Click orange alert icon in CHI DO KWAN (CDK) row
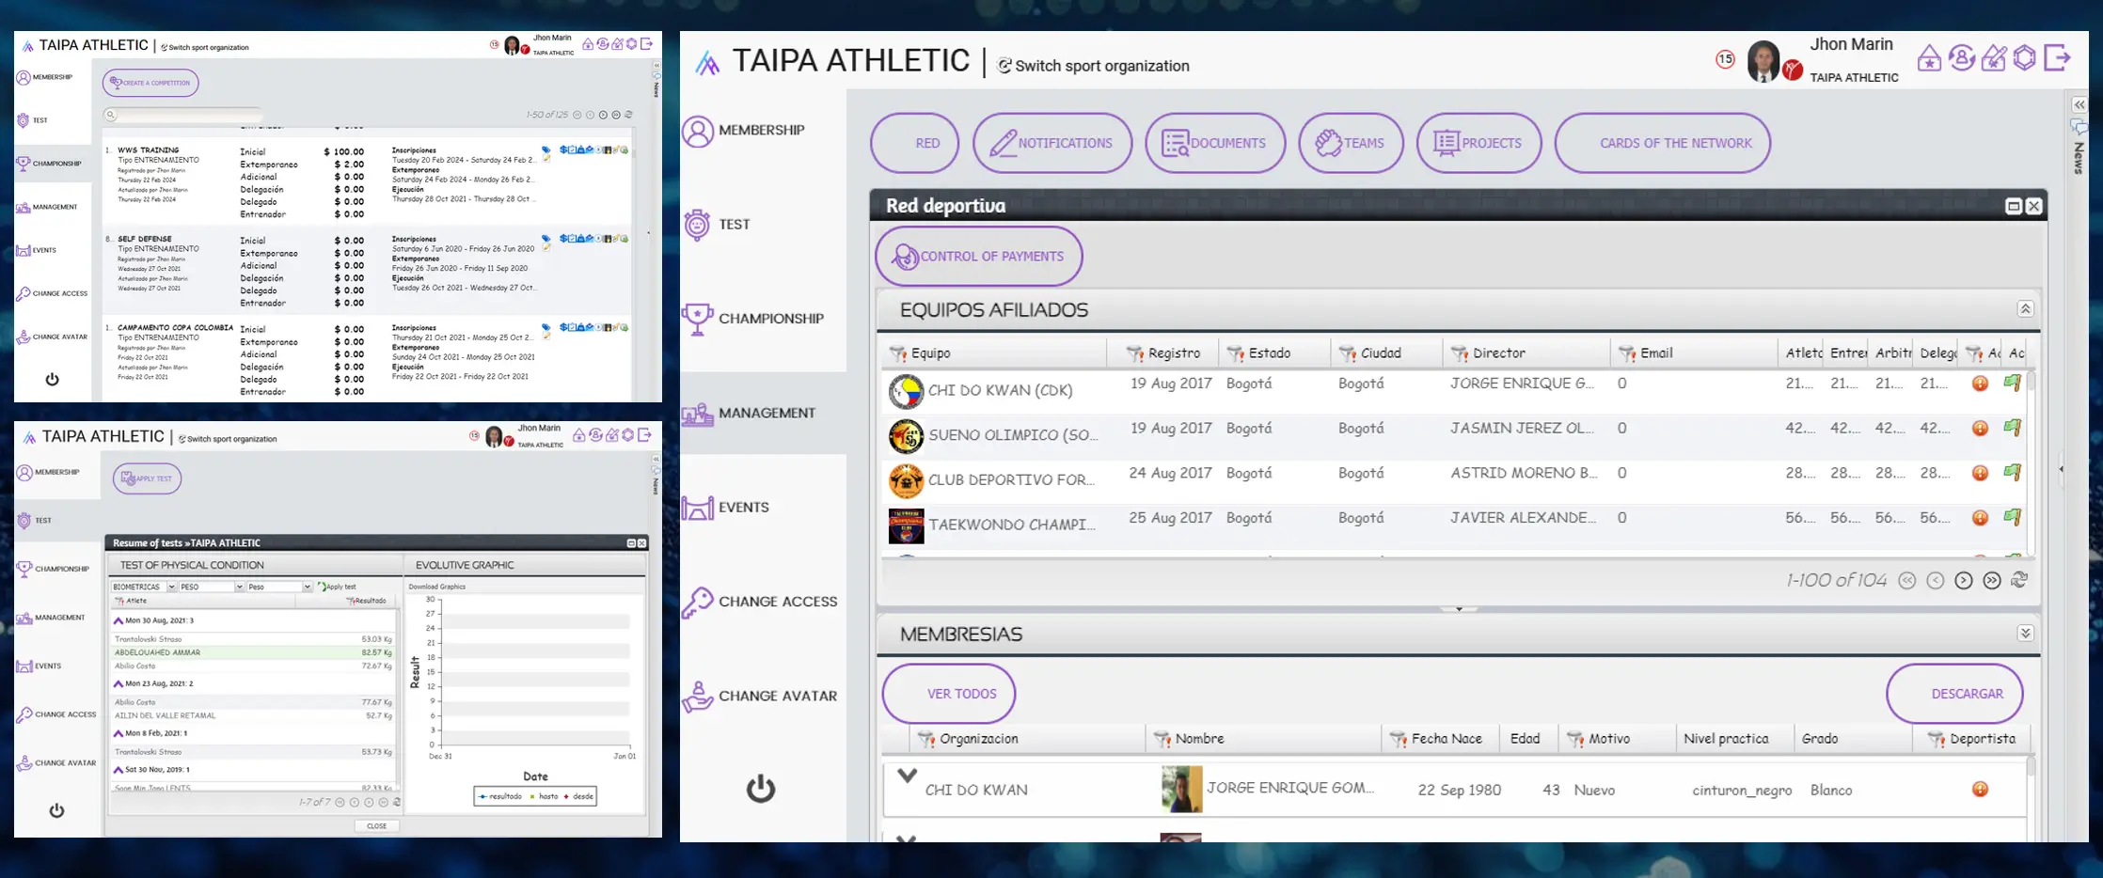This screenshot has height=878, width=2103. pyautogui.click(x=1980, y=384)
